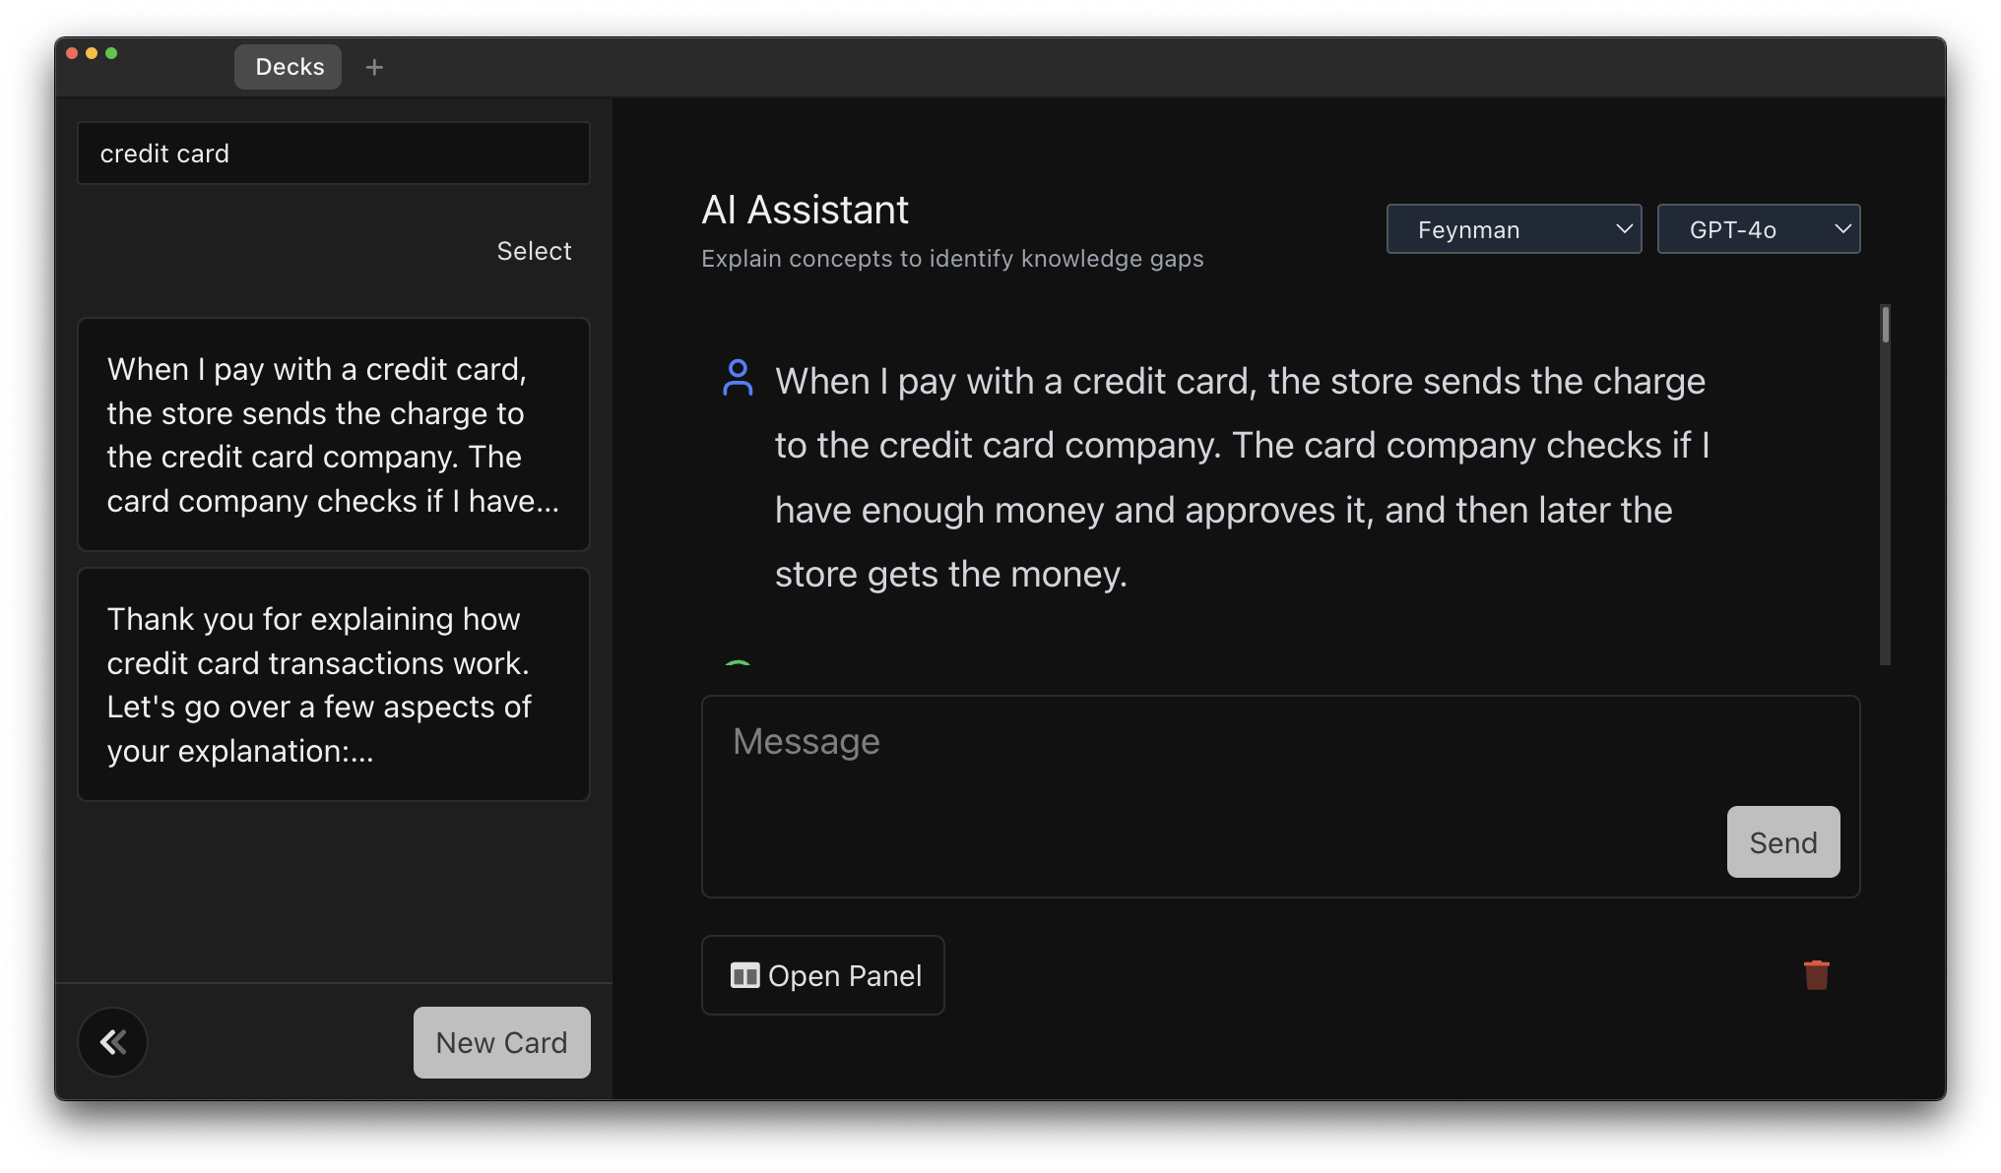Toggle selection of the credit card explanation card
2001x1173 pixels.
tap(333, 434)
